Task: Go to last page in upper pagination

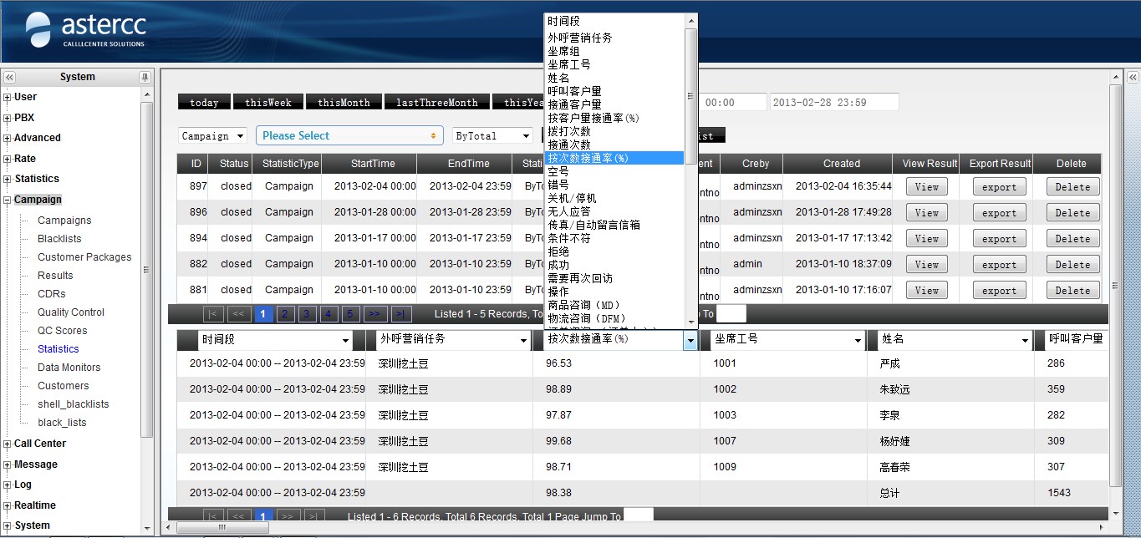Action: (401, 314)
